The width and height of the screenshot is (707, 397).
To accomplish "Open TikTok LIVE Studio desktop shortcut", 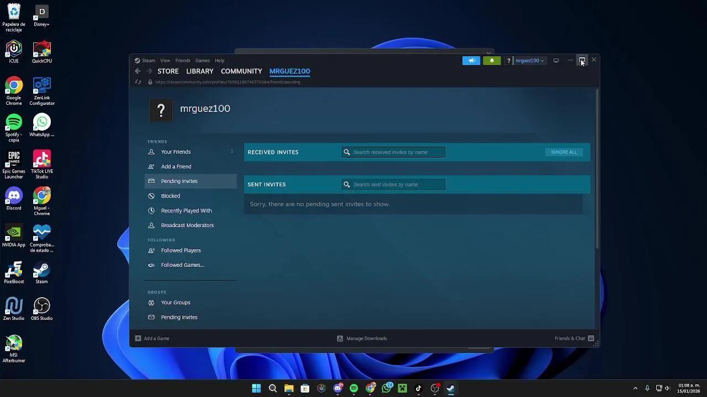I will click(42, 165).
